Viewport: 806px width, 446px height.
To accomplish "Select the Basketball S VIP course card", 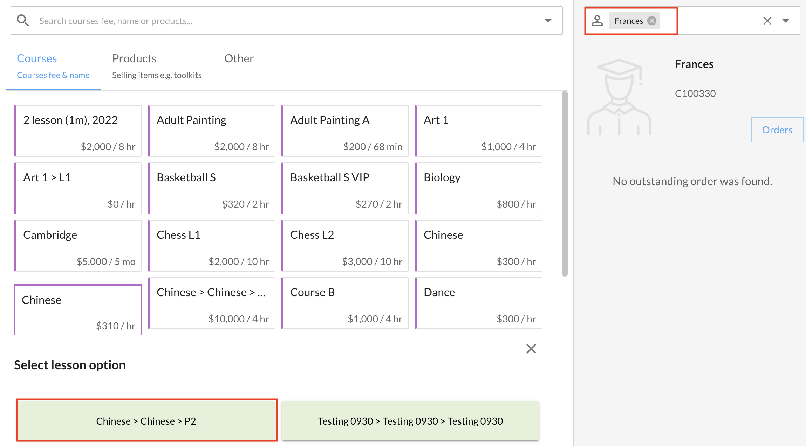I will point(345,188).
